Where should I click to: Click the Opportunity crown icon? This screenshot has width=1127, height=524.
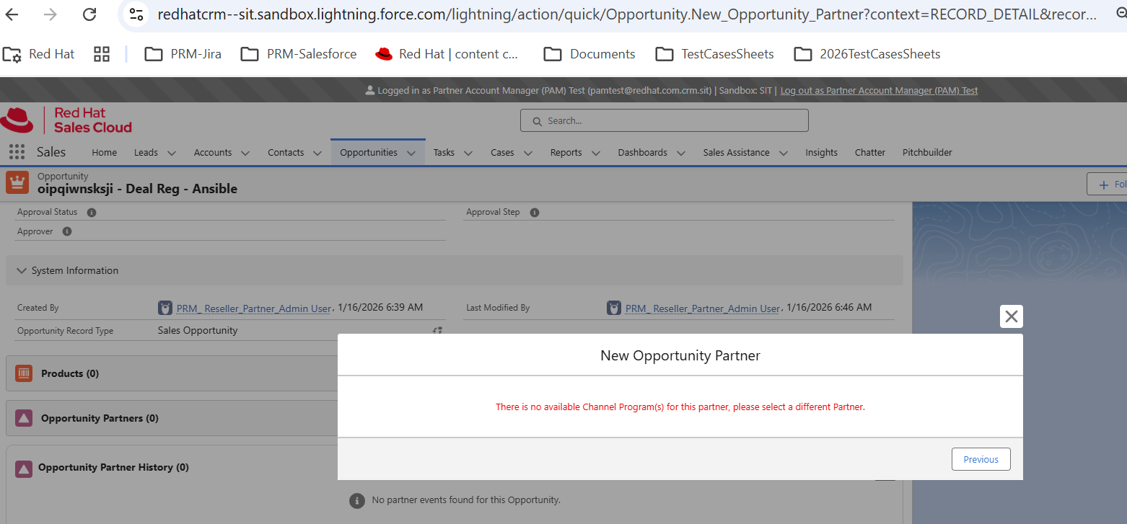coord(17,182)
